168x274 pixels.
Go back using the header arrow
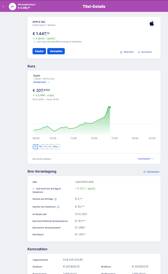[3, 7]
